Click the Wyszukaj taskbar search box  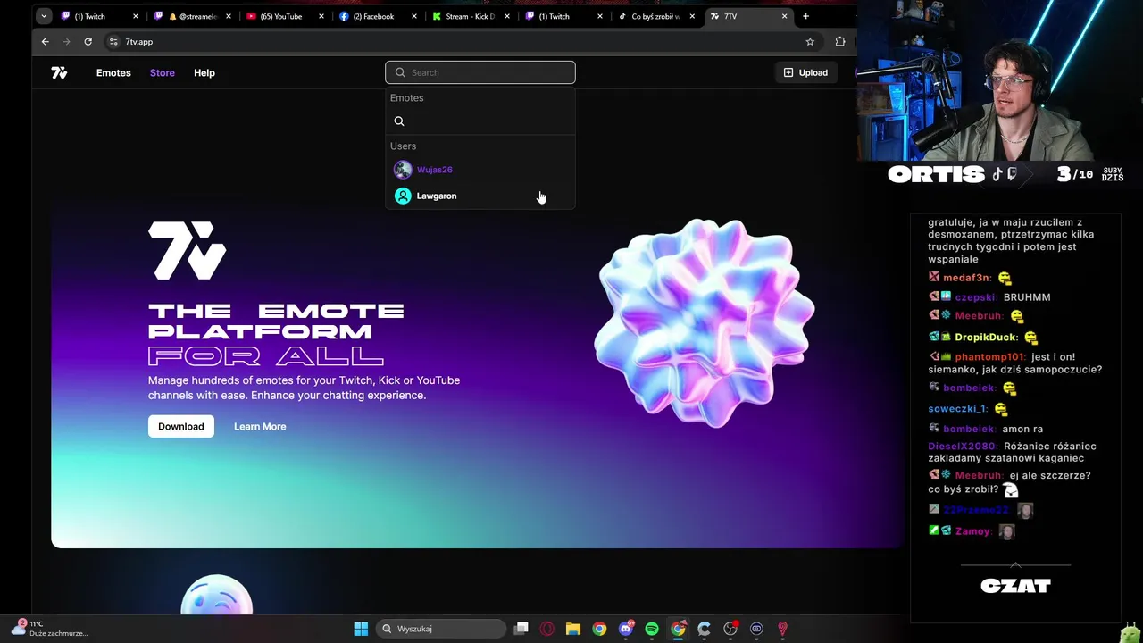[441, 629]
